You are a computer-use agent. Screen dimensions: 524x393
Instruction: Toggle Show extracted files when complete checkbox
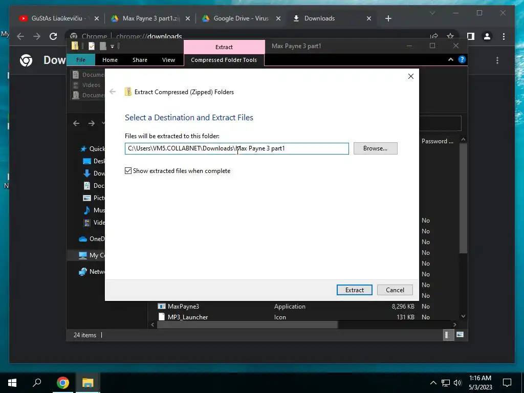(128, 171)
